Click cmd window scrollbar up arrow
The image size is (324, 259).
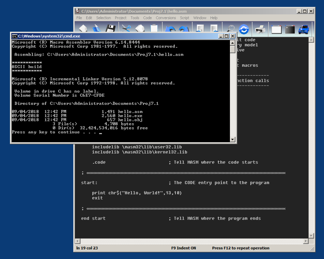coord(232,43)
